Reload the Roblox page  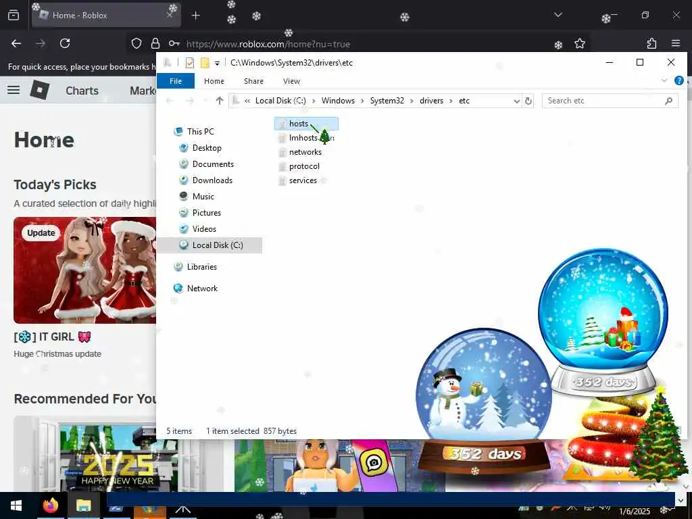[65, 43]
